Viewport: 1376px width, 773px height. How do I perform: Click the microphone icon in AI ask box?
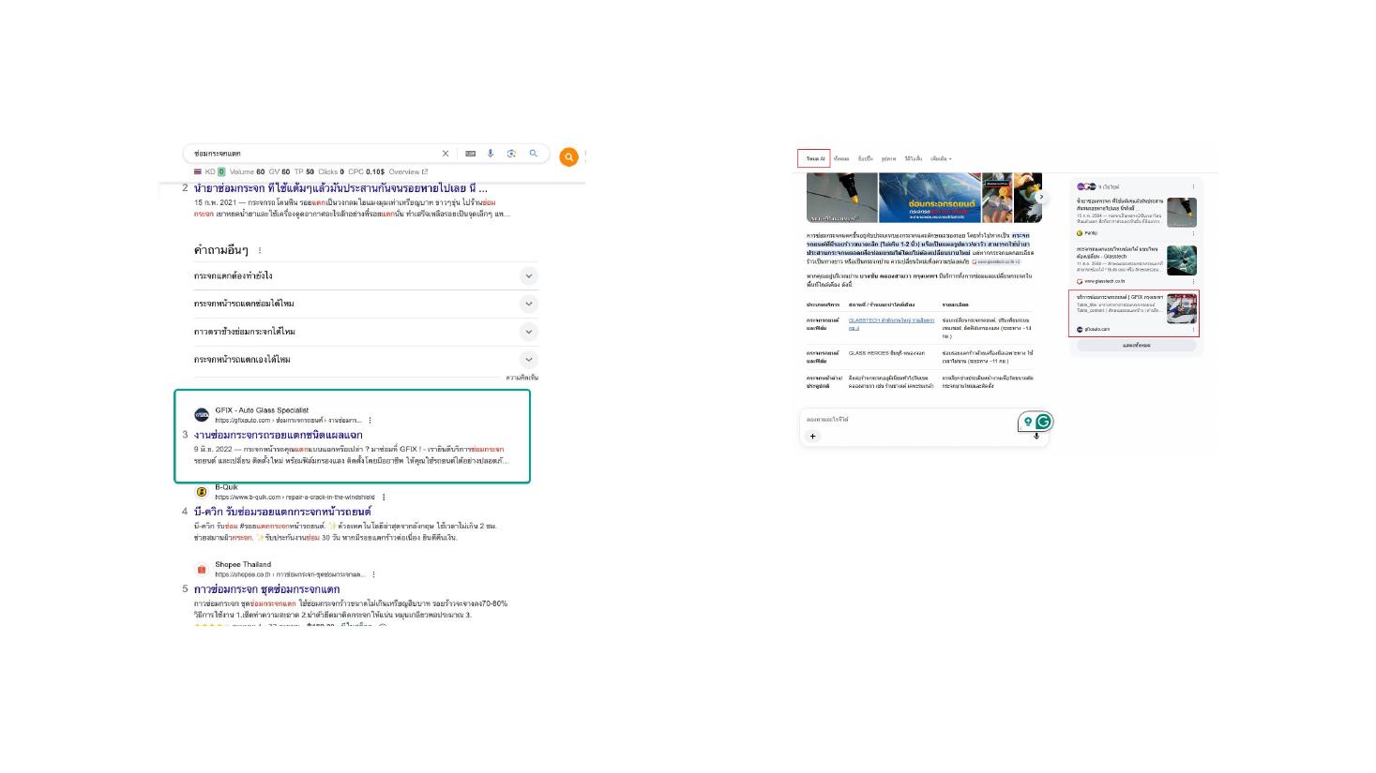pyautogui.click(x=1036, y=436)
